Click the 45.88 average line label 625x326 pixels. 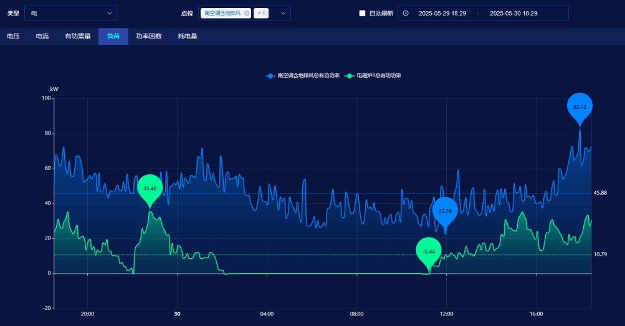click(x=600, y=193)
